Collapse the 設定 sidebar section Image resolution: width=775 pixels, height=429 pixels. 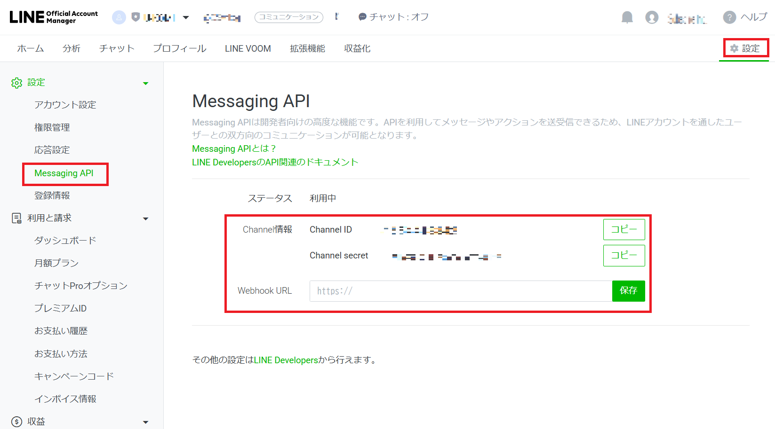click(x=146, y=84)
